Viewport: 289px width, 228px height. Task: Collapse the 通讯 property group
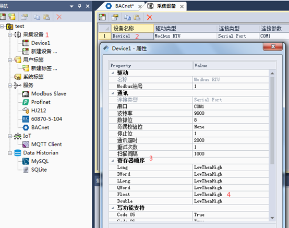pos(113,93)
